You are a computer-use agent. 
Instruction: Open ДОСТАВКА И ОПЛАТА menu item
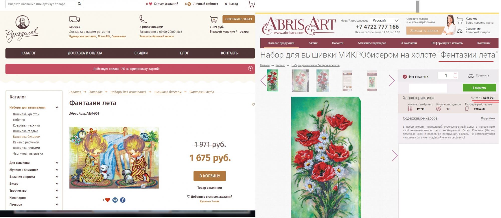coord(85,53)
